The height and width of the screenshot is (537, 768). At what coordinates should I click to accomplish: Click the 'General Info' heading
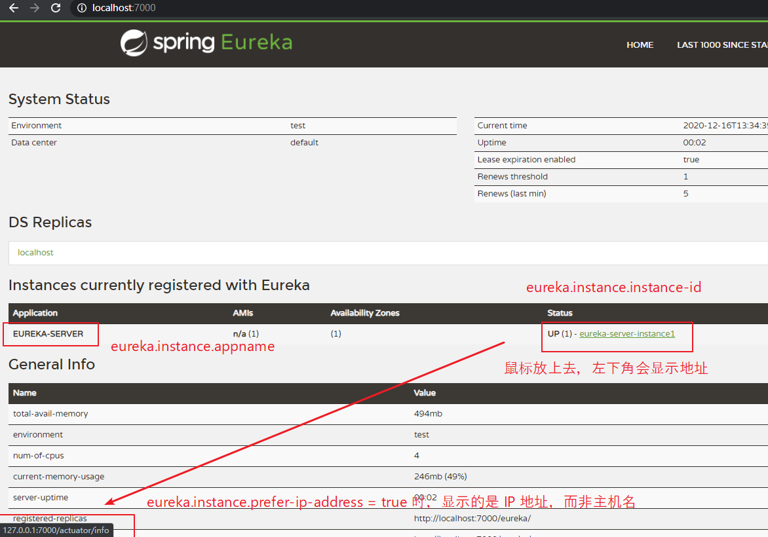(x=51, y=365)
